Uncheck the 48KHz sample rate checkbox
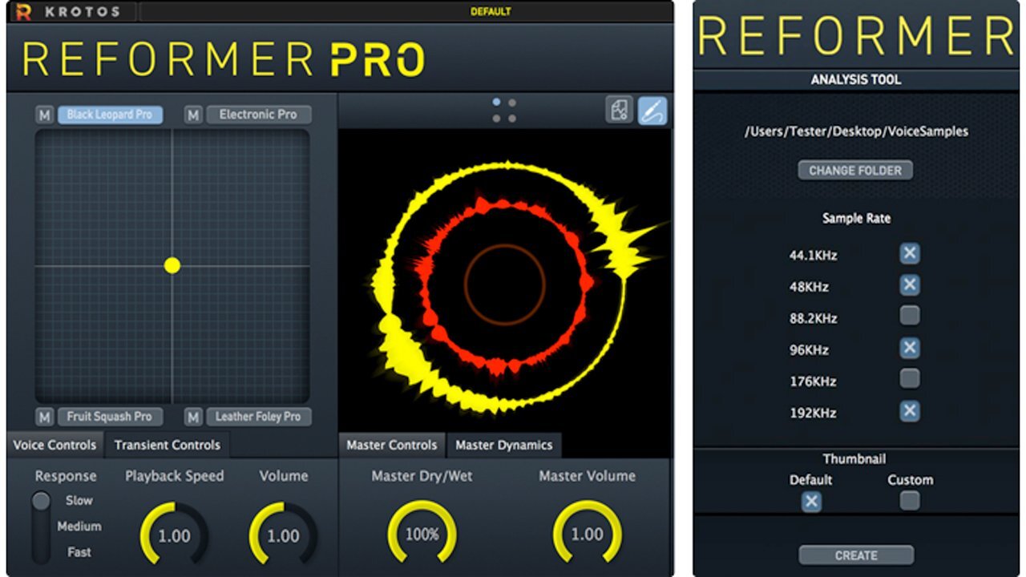Screen dimensions: 1026x577 click(x=909, y=285)
